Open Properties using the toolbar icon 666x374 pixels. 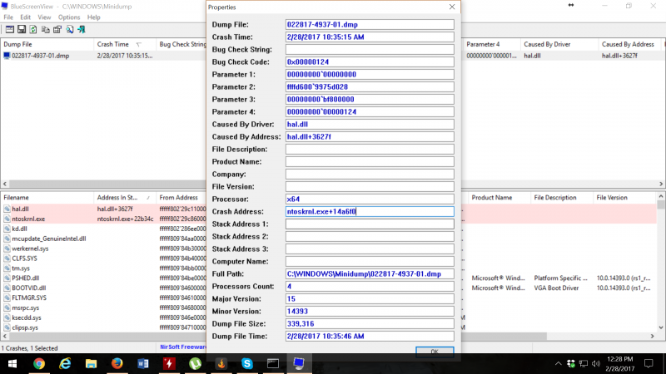(57, 29)
